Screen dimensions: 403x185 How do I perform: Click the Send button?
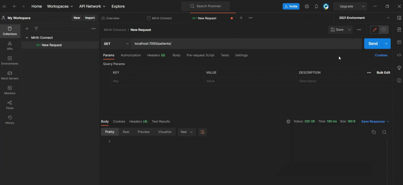(373, 44)
